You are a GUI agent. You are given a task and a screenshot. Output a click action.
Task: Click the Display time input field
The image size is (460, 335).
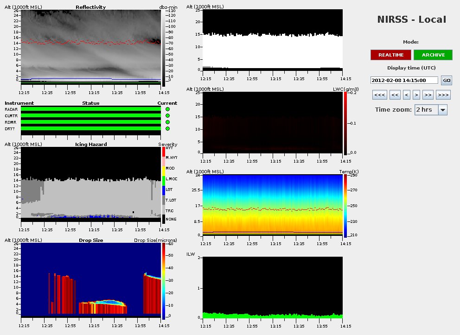click(404, 80)
